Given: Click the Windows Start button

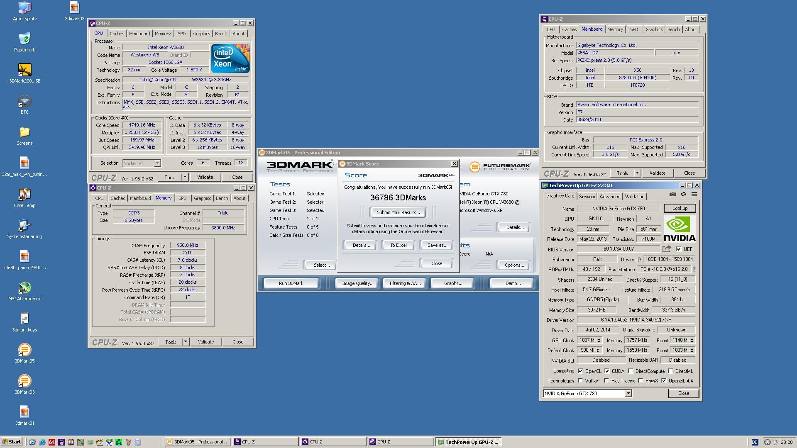Looking at the screenshot, I should pos(12,442).
